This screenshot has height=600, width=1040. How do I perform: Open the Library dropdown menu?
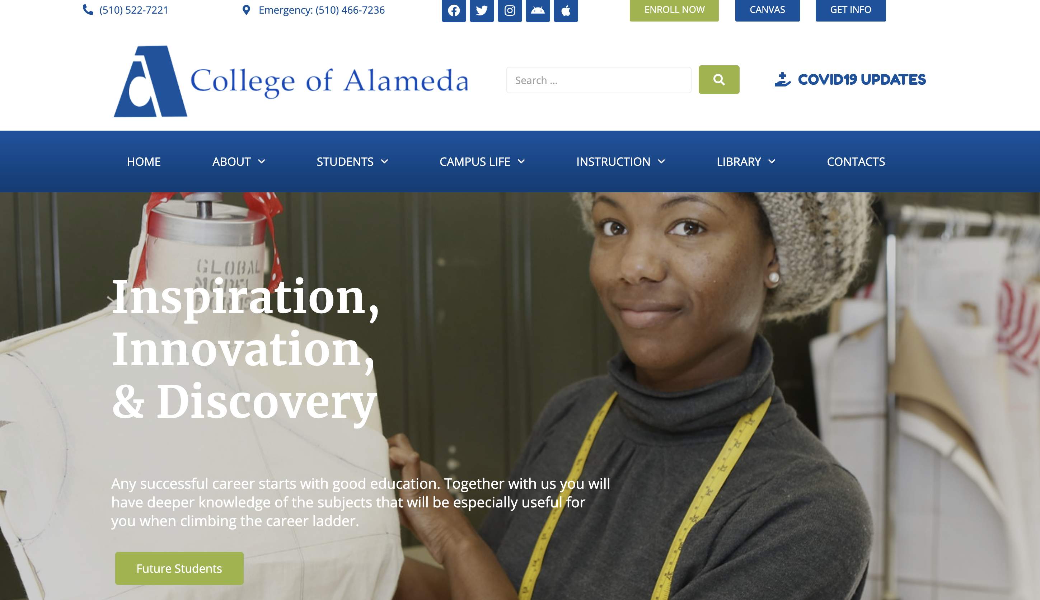[x=746, y=161]
